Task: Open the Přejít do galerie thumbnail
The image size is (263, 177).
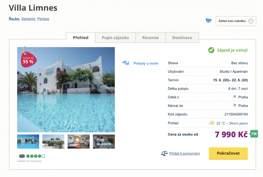Action: point(104,142)
